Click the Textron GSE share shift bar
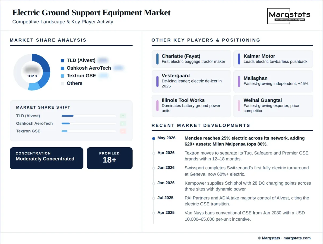This screenshot has width=323, height=244. point(89,131)
